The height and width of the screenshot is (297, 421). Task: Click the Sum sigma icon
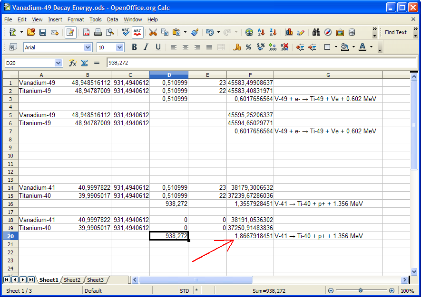pyautogui.click(x=84, y=63)
